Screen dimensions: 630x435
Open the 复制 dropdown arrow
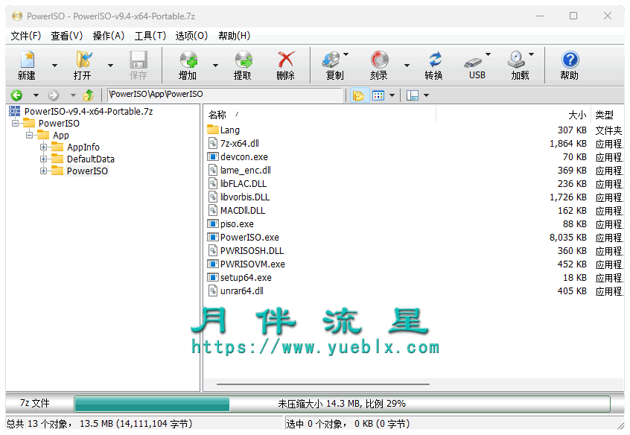[346, 54]
